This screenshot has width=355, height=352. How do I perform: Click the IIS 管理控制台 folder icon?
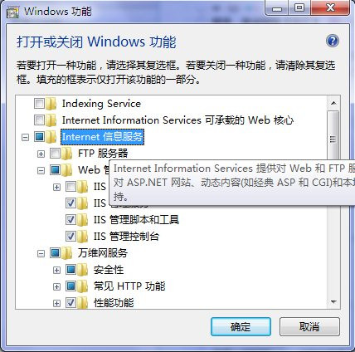coord(83,237)
